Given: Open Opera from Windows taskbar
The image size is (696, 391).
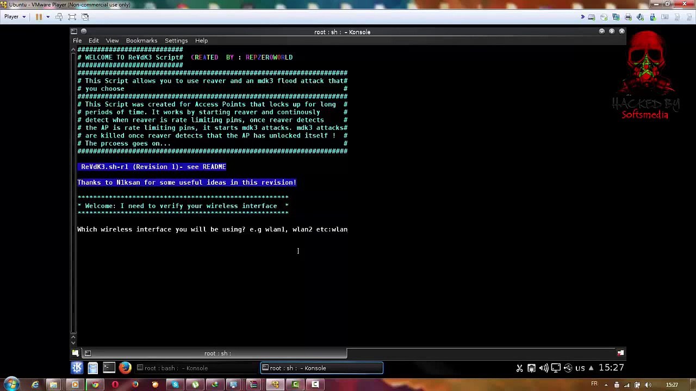Looking at the screenshot, I should (x=115, y=385).
